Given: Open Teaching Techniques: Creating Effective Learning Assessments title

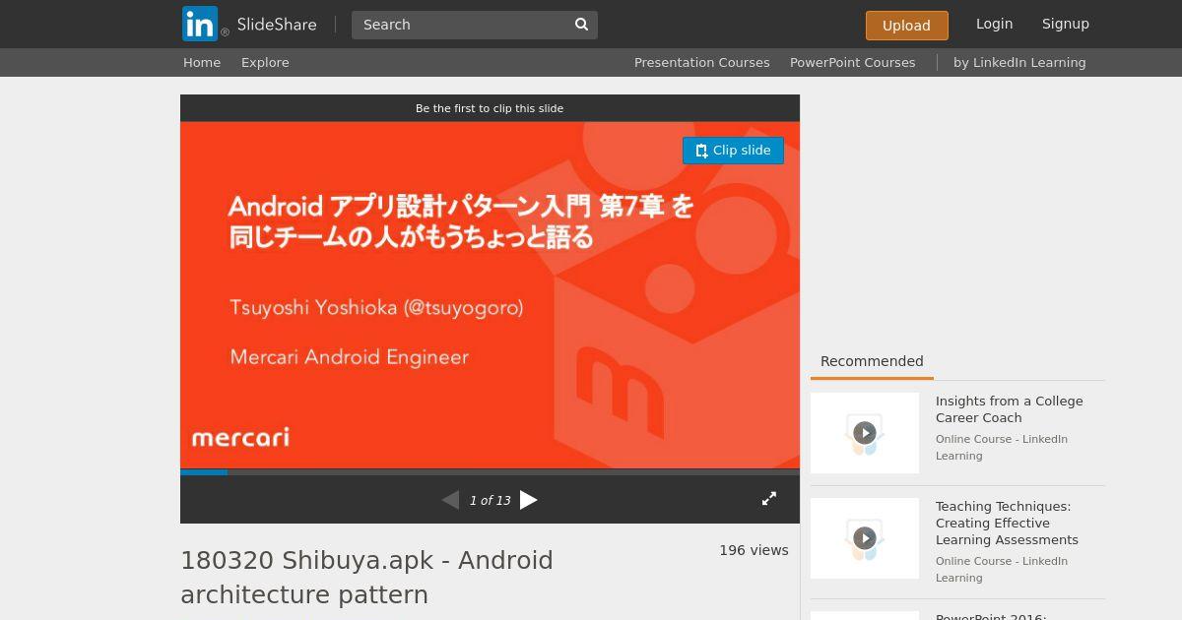Looking at the screenshot, I should 1007,523.
